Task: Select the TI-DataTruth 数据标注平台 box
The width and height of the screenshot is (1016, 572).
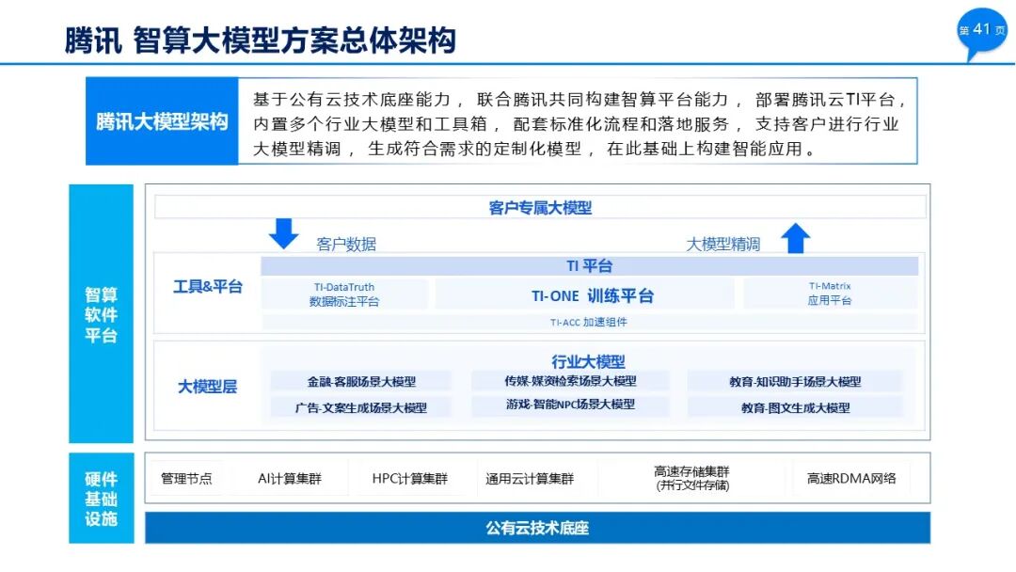Action: point(344,294)
